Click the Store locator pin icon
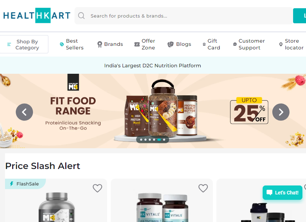This screenshot has height=222, width=306. coord(281,44)
